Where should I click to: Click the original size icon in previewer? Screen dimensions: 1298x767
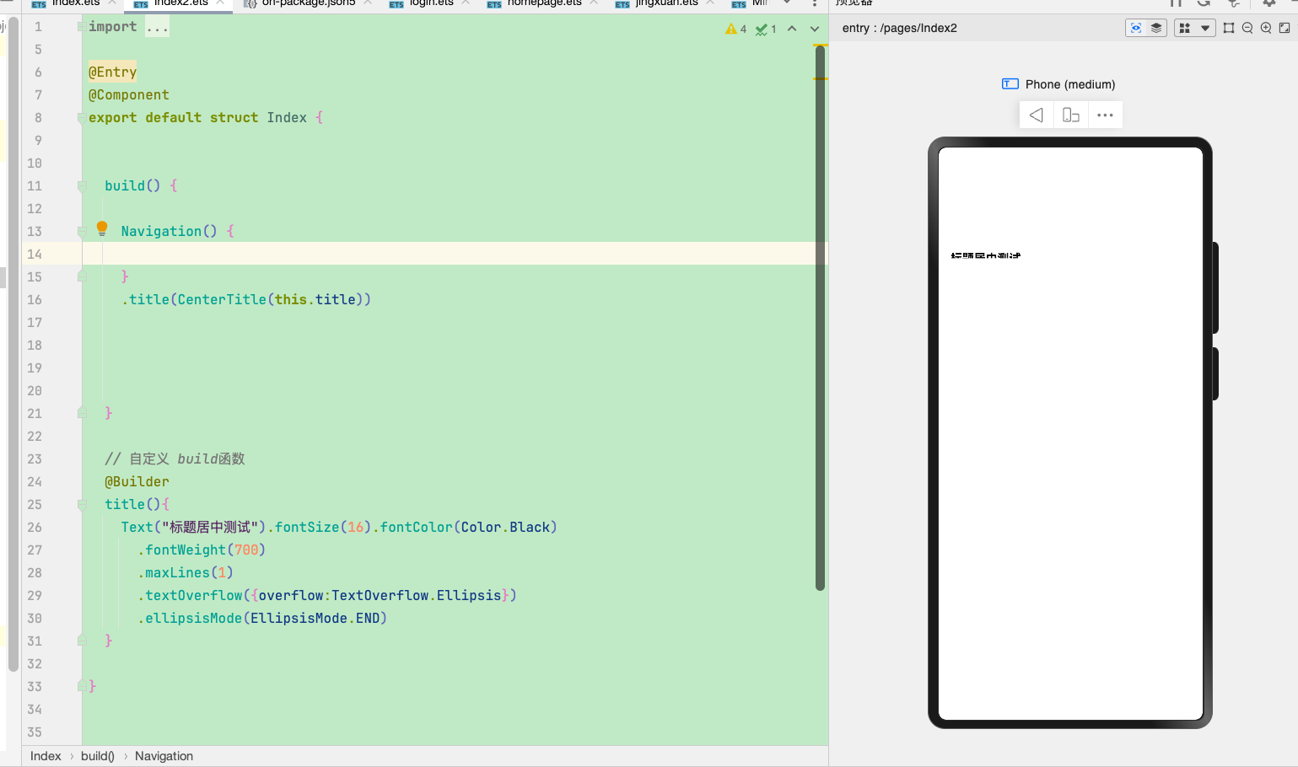click(1285, 28)
